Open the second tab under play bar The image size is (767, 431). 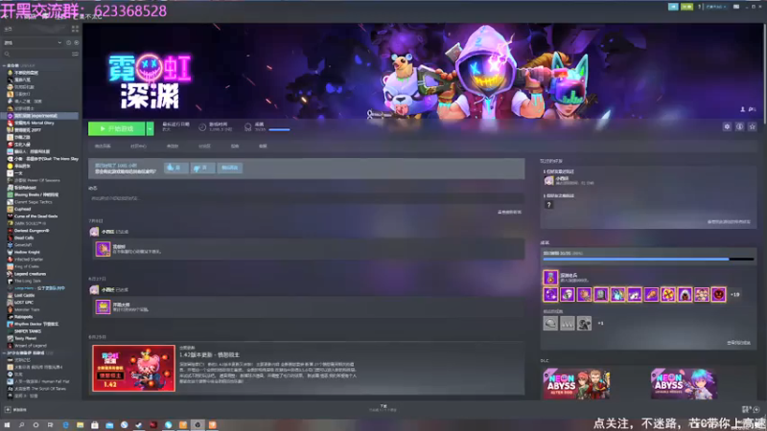pyautogui.click(x=138, y=147)
